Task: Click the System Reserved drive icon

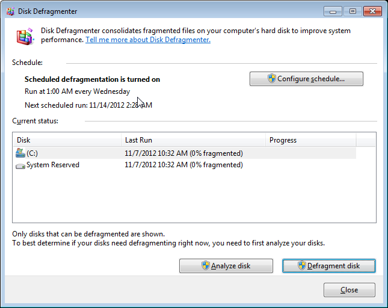Action: pos(20,165)
